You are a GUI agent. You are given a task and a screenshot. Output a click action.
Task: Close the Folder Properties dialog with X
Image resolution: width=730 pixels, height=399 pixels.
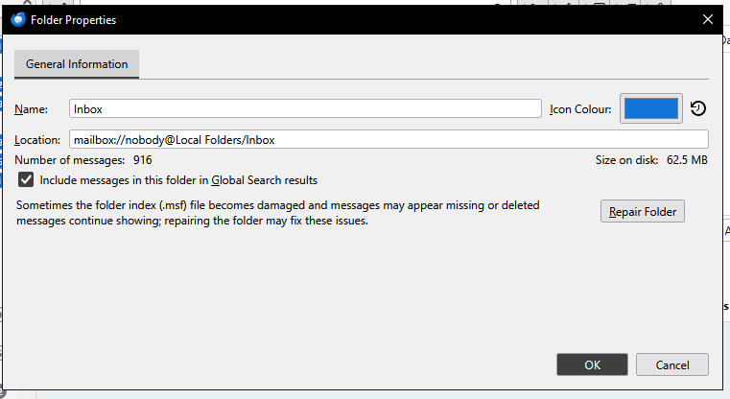708,19
